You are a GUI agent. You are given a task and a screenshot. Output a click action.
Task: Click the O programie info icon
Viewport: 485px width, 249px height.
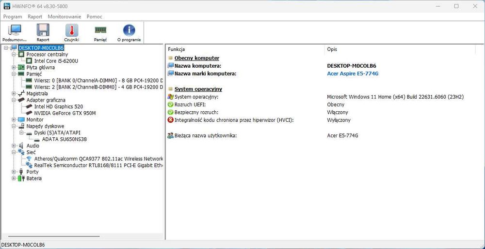129,30
